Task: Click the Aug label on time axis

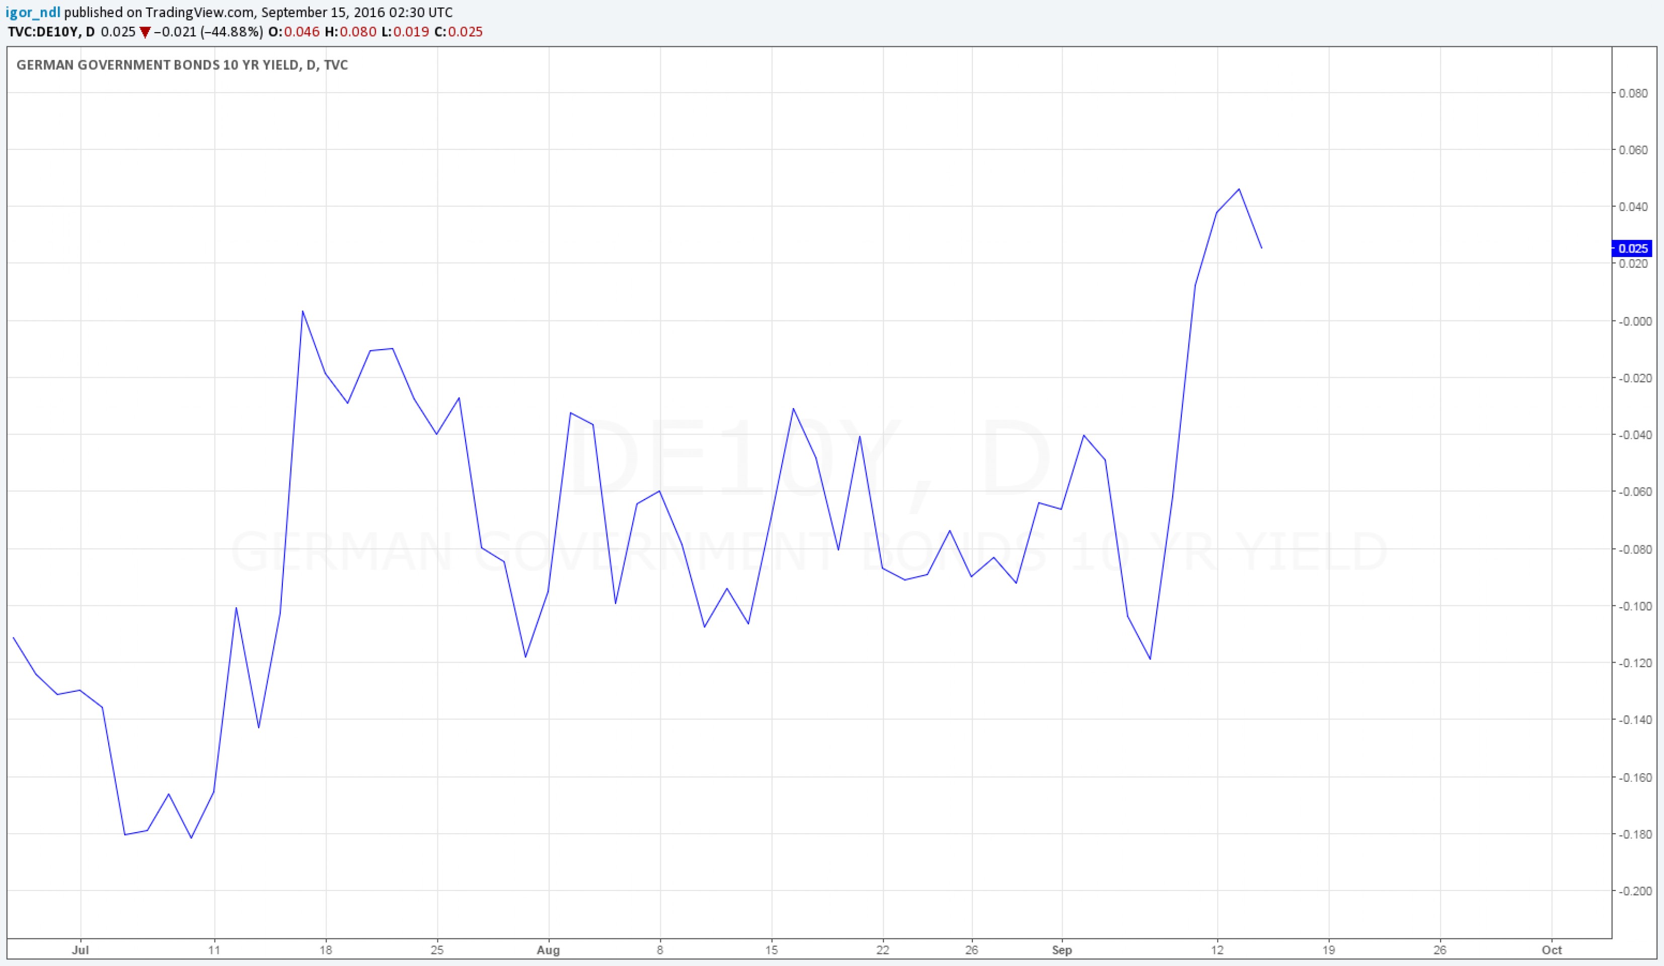Action: [x=548, y=950]
